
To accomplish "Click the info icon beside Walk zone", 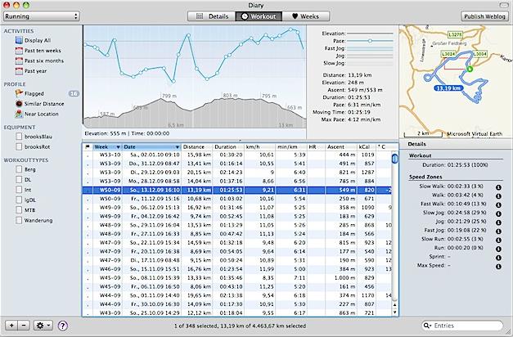I will pyautogui.click(x=498, y=196).
